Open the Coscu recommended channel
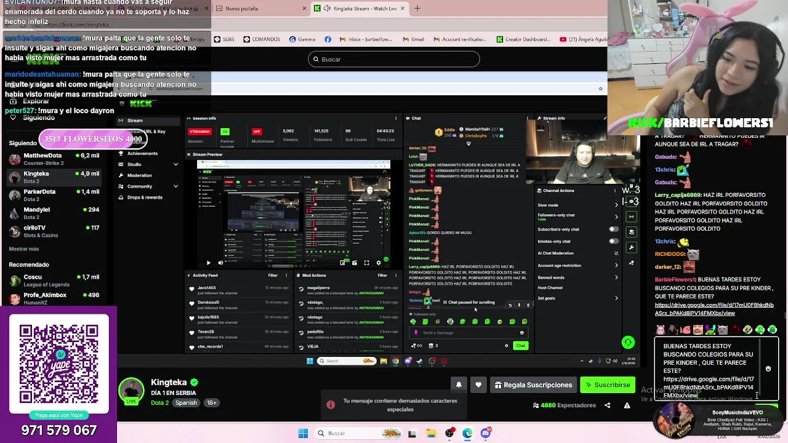The height and width of the screenshot is (443, 788). click(x=54, y=281)
